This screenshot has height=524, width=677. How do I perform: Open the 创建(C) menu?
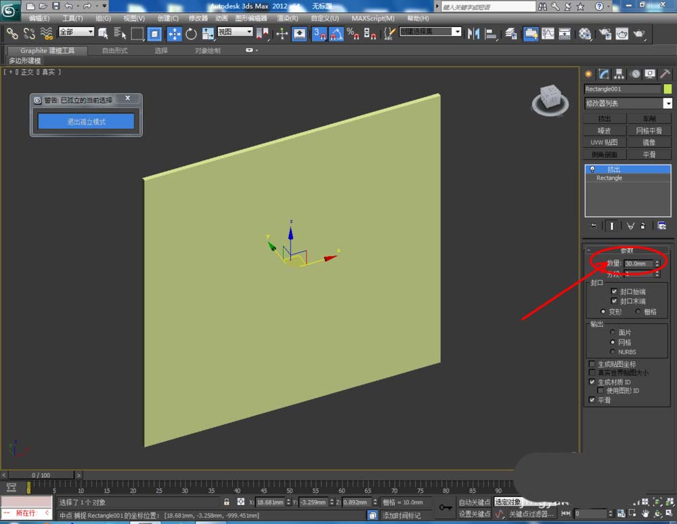coord(167,18)
